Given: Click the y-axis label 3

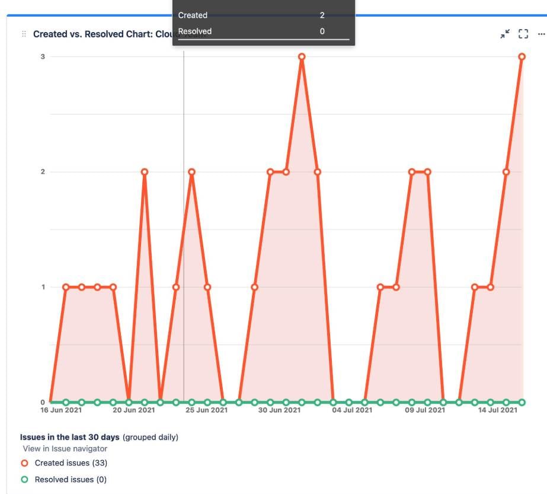Looking at the screenshot, I should pos(43,56).
